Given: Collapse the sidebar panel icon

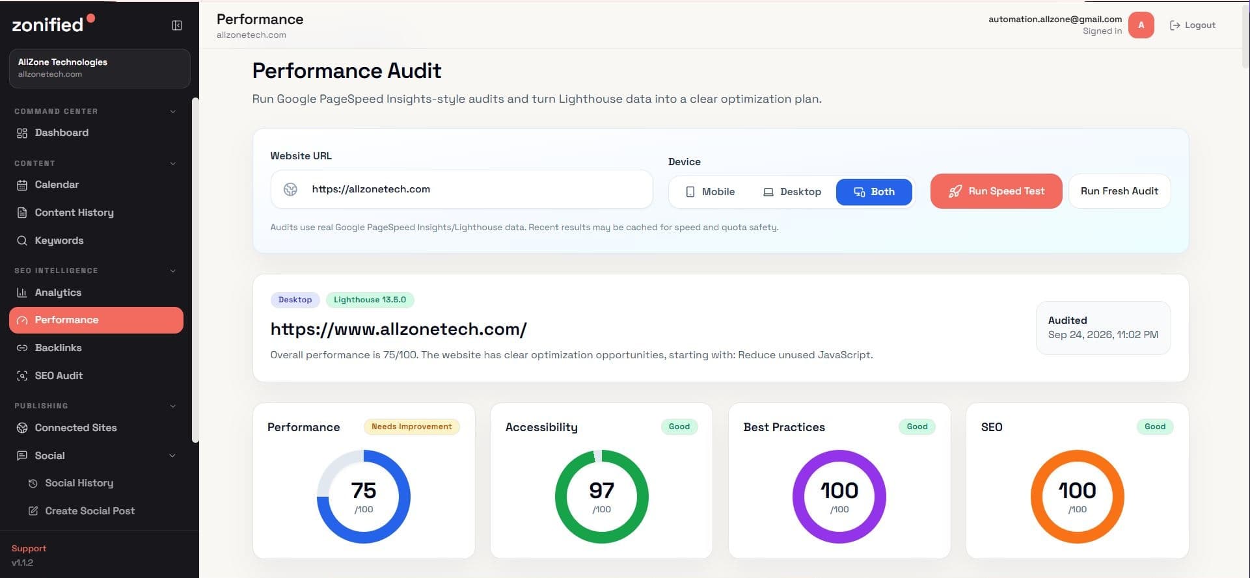Looking at the screenshot, I should (x=177, y=25).
